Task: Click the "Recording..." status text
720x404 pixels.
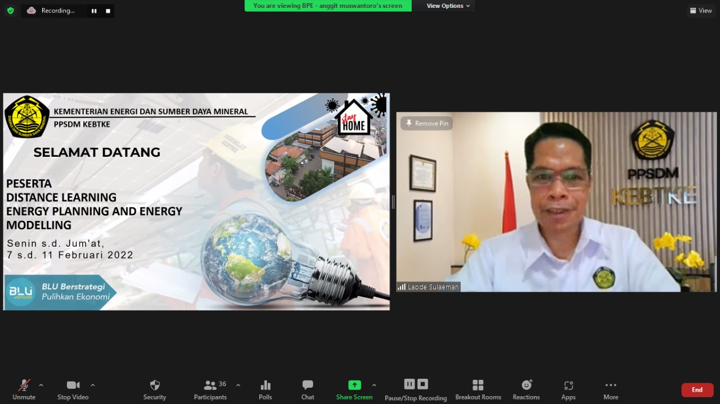Action: click(58, 11)
